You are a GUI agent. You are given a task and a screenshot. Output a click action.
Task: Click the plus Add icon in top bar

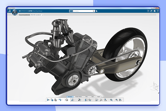[x=148, y=11]
